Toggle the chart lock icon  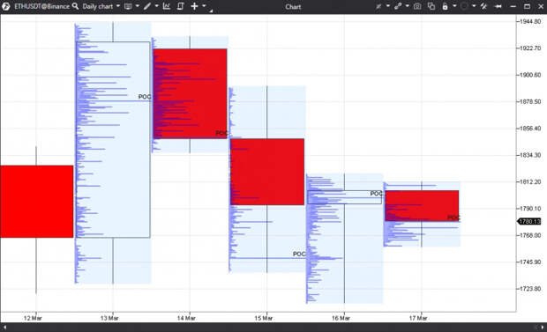446,6
